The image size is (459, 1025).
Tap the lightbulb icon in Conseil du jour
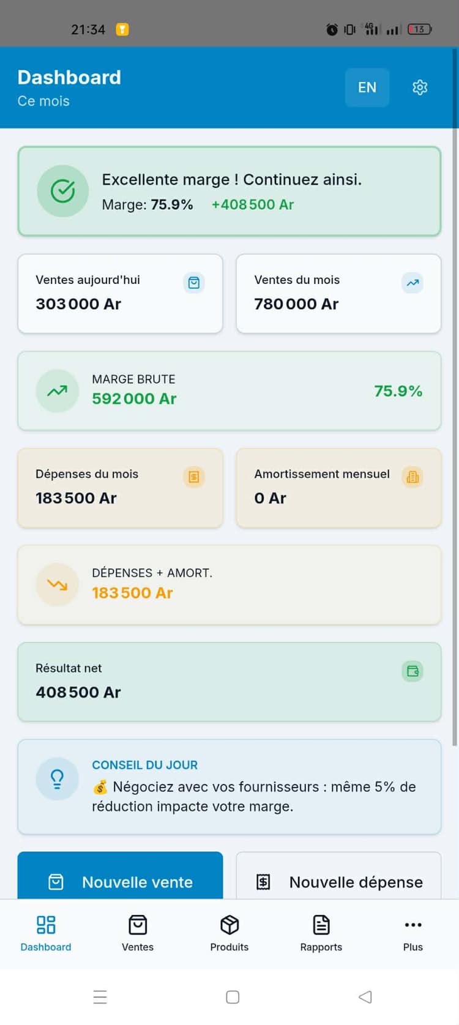click(58, 779)
